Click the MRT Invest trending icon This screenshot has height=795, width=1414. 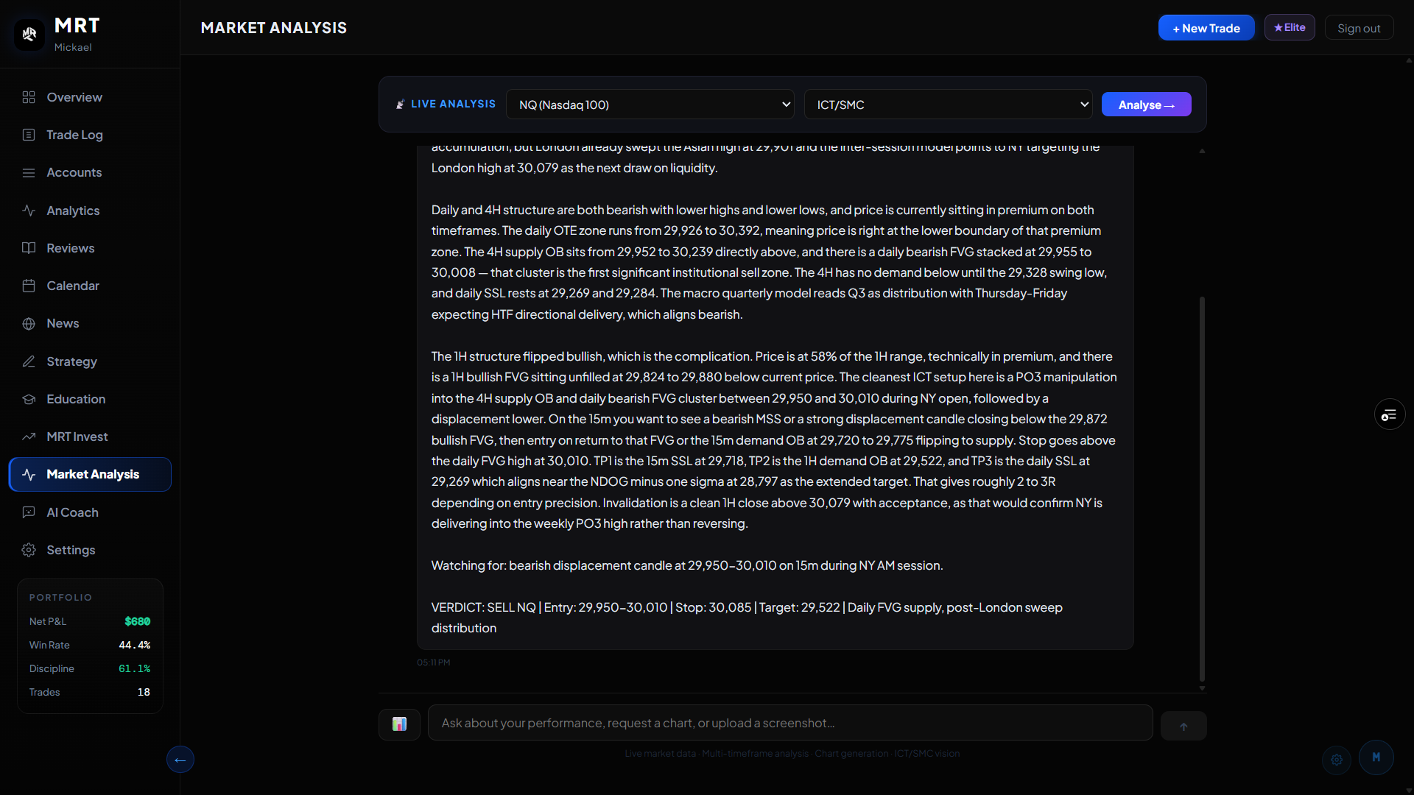point(29,437)
